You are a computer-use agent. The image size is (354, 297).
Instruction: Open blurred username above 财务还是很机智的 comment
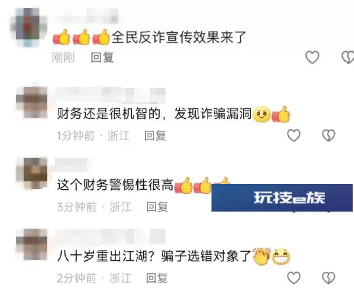click(110, 95)
